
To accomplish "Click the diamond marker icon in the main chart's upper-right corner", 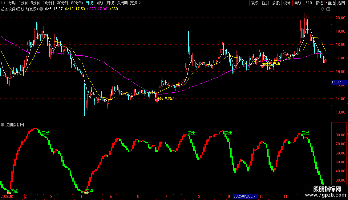I will [323, 9].
